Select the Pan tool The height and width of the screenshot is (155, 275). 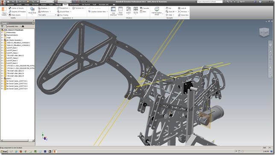(169, 8)
